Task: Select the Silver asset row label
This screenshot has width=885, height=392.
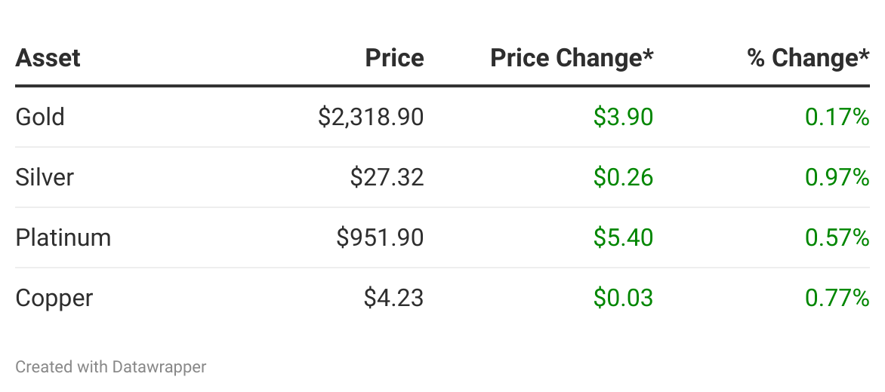Action: [x=45, y=177]
